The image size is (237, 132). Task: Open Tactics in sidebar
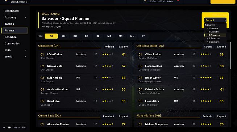click(14, 24)
